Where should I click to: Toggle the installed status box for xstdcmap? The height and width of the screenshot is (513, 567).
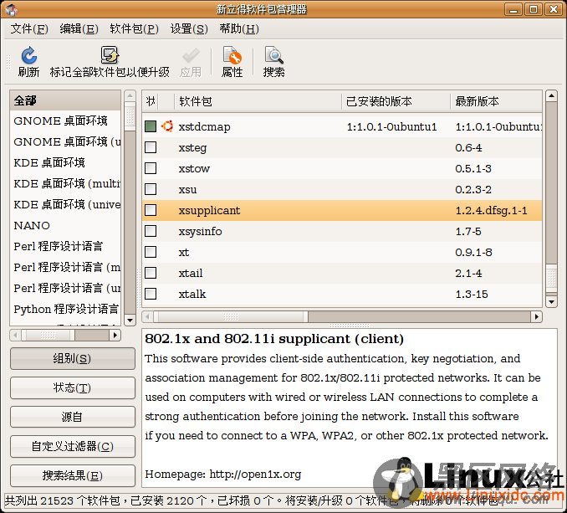151,126
